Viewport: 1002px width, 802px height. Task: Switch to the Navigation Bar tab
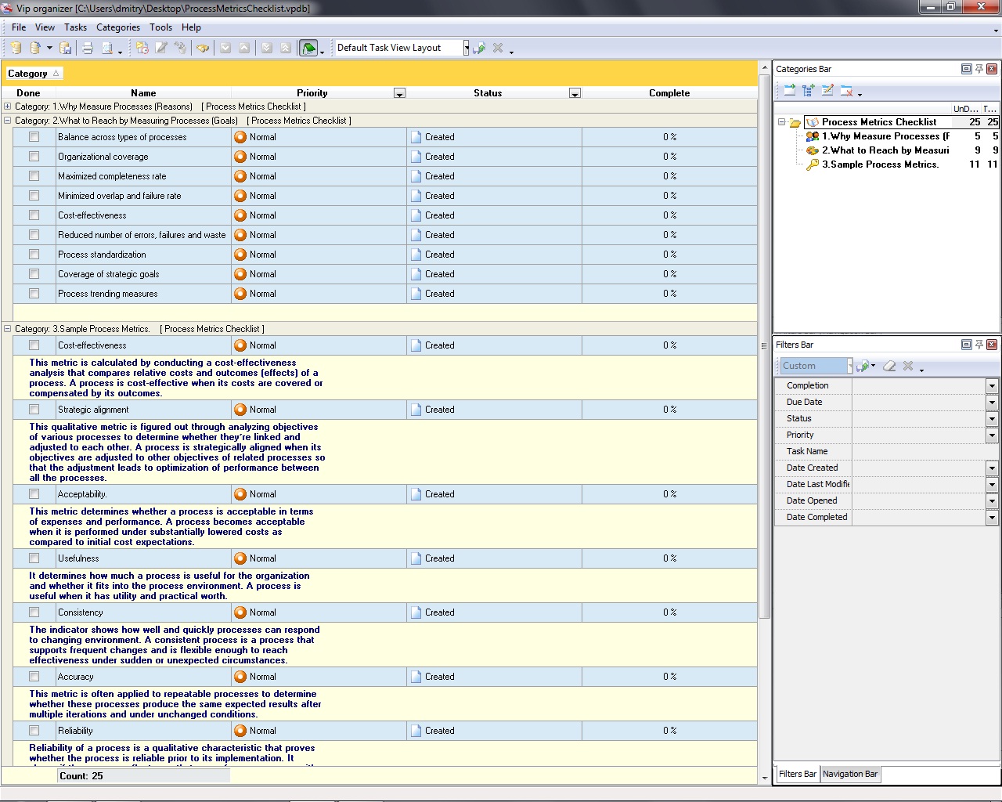(x=850, y=774)
